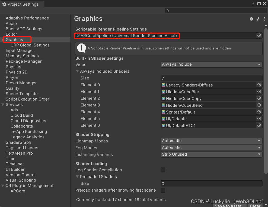Click the Graphics panel vertical scrollbar

tap(266, 101)
